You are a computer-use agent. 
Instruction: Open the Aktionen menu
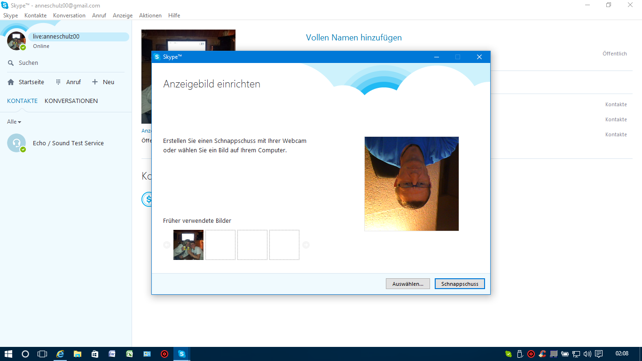pyautogui.click(x=150, y=16)
